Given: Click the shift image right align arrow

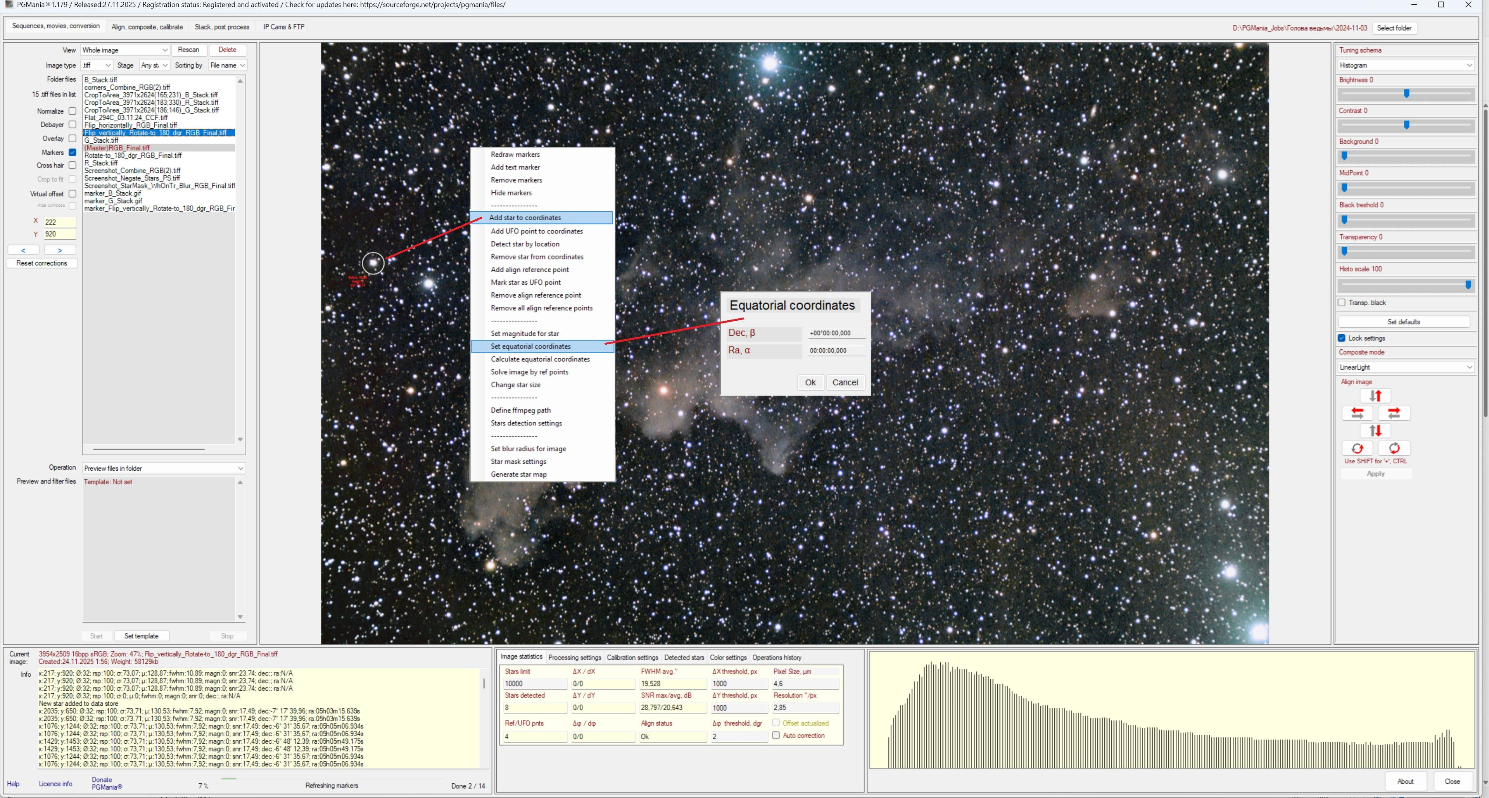Looking at the screenshot, I should pos(1394,413).
